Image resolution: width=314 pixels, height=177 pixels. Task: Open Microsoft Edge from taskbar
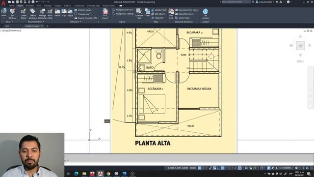[x=77, y=174]
